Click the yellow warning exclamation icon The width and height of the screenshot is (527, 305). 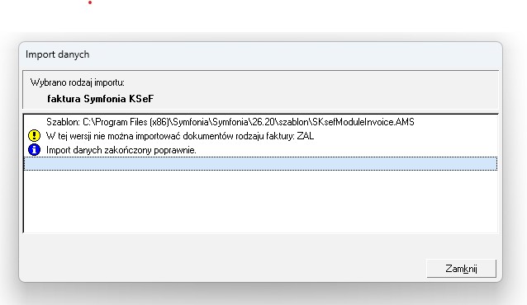click(34, 135)
